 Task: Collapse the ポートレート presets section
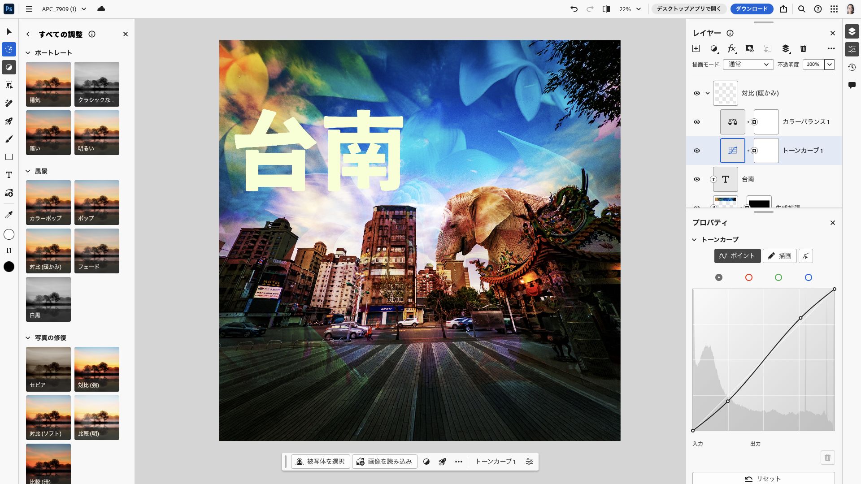(28, 52)
